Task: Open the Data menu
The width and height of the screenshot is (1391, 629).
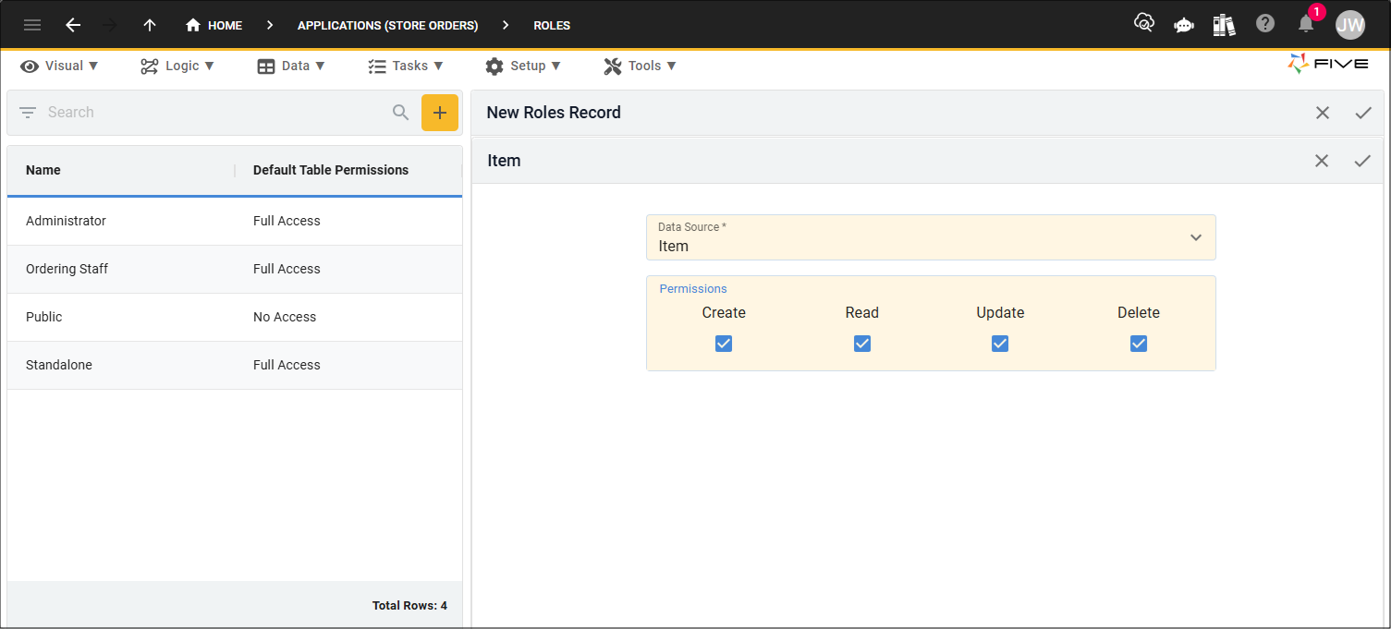Action: (291, 66)
